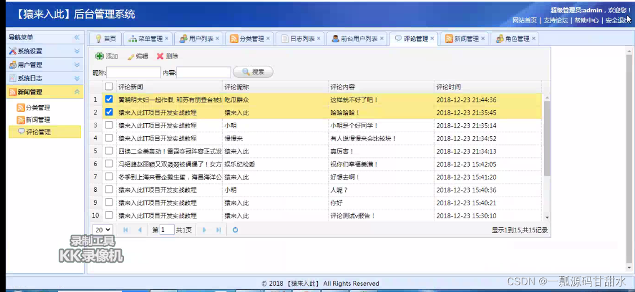Uncheck row 1 checkbox (吃瓜群众)
Viewport: 635px width, 292px height.
[x=109, y=100]
